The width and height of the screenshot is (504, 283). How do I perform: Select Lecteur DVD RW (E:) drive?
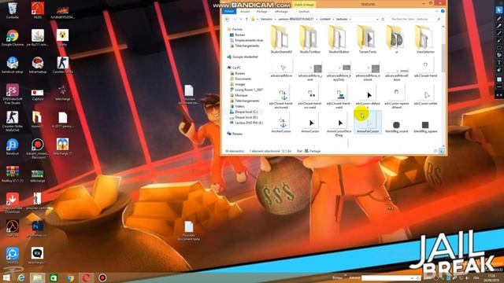point(246,123)
